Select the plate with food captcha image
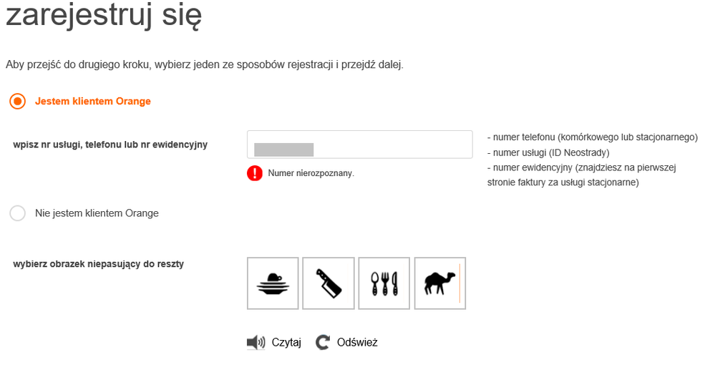Screen dimensions: 715x365 273,283
